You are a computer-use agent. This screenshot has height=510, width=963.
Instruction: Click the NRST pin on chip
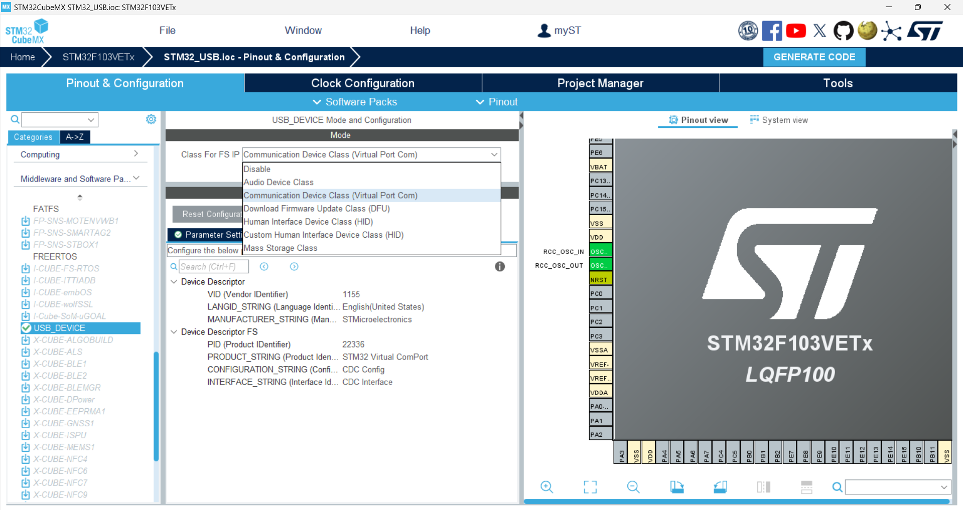coord(600,279)
